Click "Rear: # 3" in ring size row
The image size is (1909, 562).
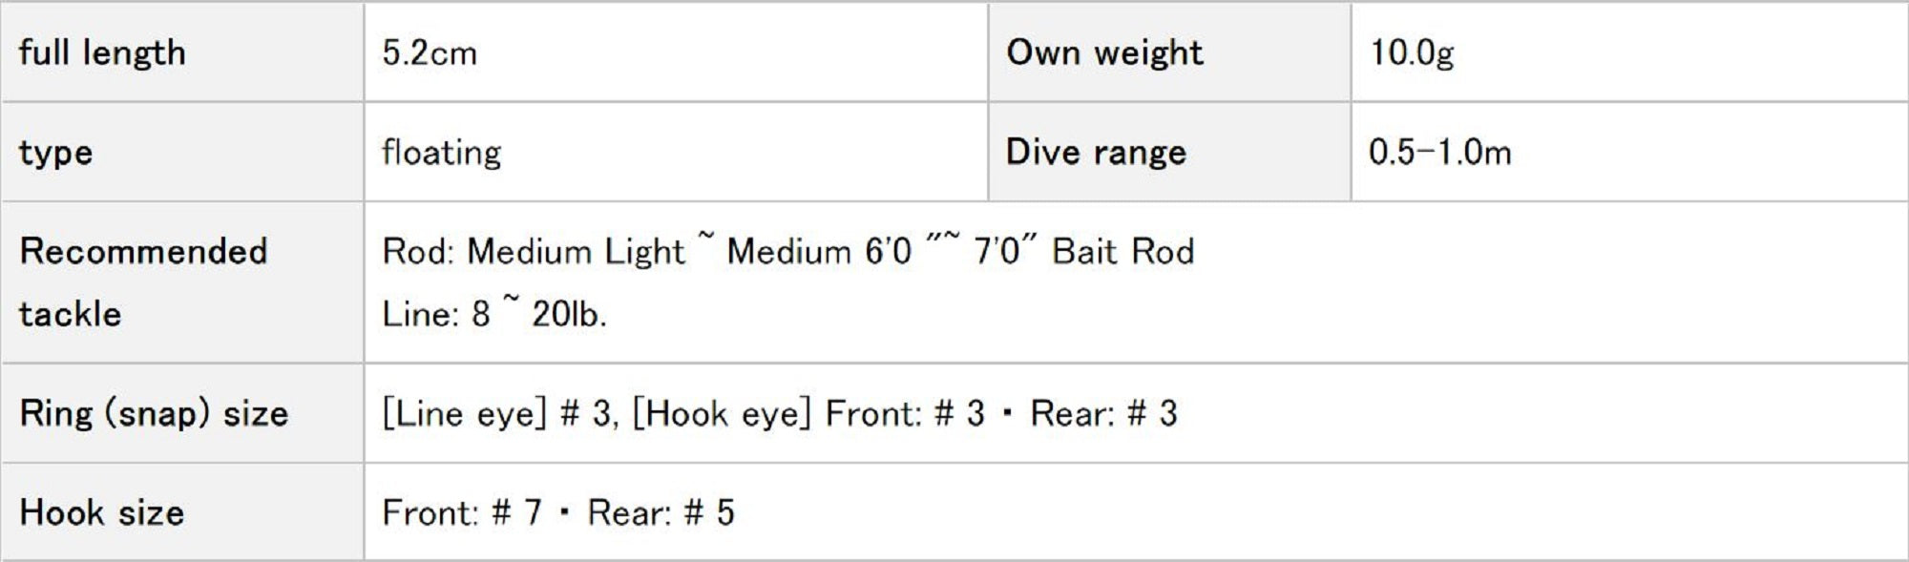coord(1103,414)
